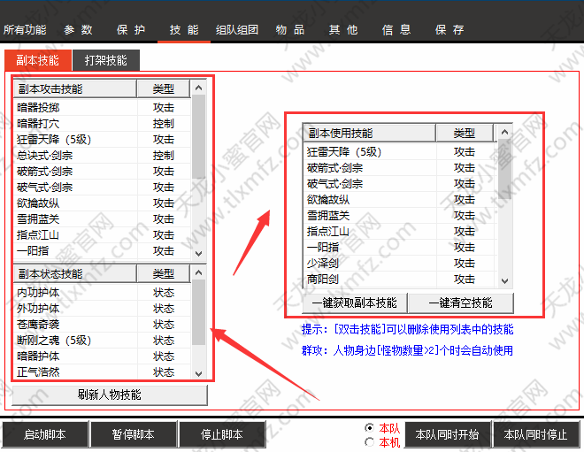Select 指点江山 in 副本使用技能 list

[400, 232]
